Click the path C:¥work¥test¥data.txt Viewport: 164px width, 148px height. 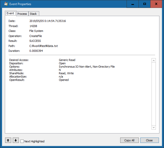44,46
